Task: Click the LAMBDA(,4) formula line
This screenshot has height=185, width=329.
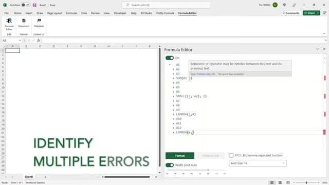Action: (186, 114)
